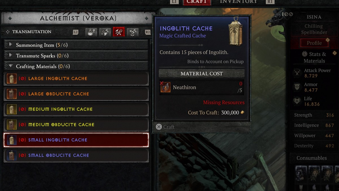Open the rightmost alchemist tab icon
339x191 pixels.
[x=132, y=32]
